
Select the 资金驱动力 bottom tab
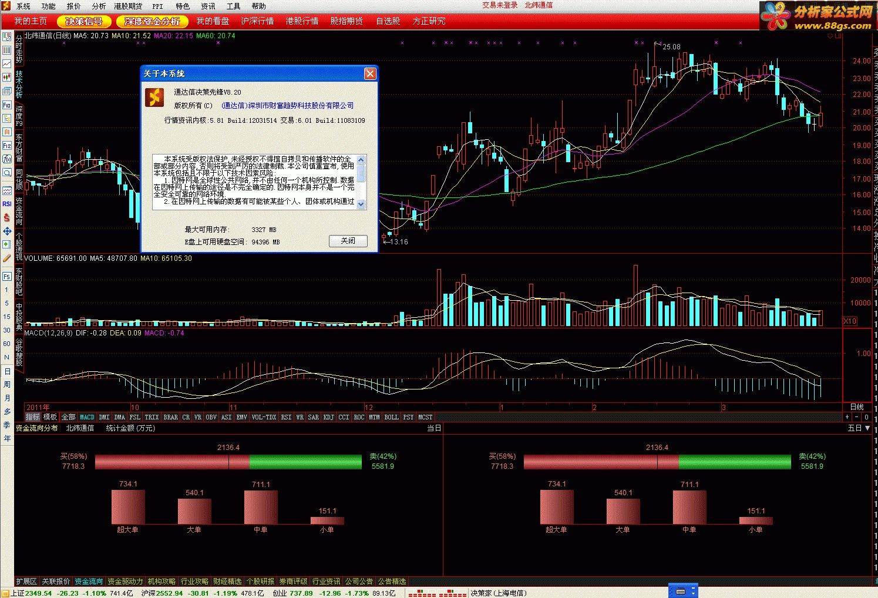(x=125, y=582)
